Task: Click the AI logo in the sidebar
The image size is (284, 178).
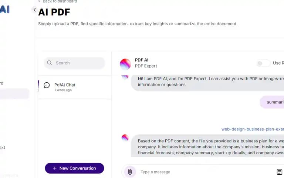Action: 5,9
